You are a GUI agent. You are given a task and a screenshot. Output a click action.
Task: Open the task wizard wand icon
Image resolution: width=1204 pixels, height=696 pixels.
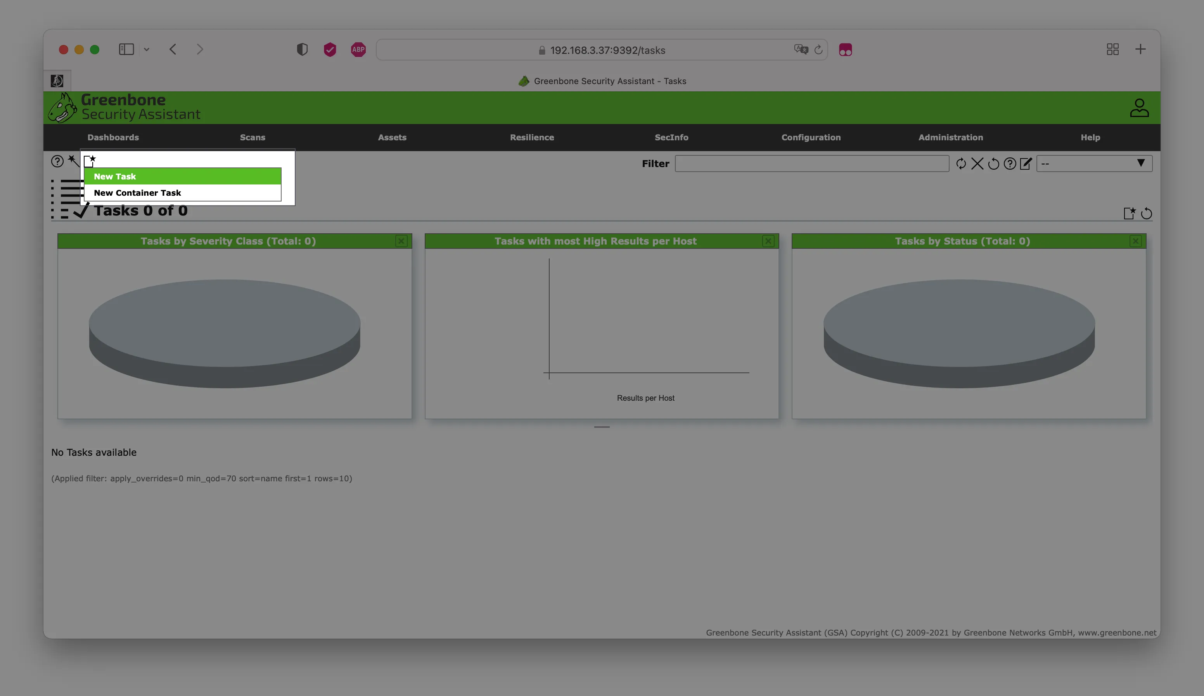(73, 160)
